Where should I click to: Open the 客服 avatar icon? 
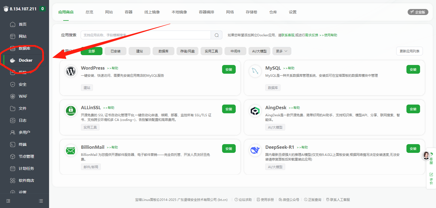(x=426, y=155)
